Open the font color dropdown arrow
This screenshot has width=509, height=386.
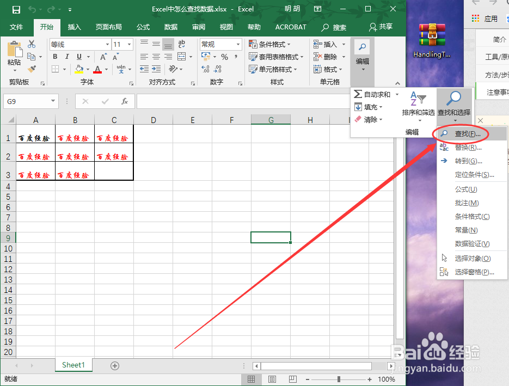106,70
